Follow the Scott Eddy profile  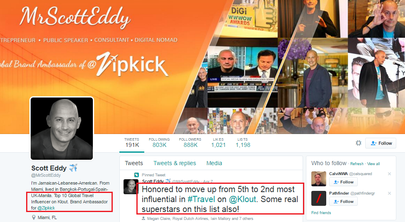[x=381, y=143]
